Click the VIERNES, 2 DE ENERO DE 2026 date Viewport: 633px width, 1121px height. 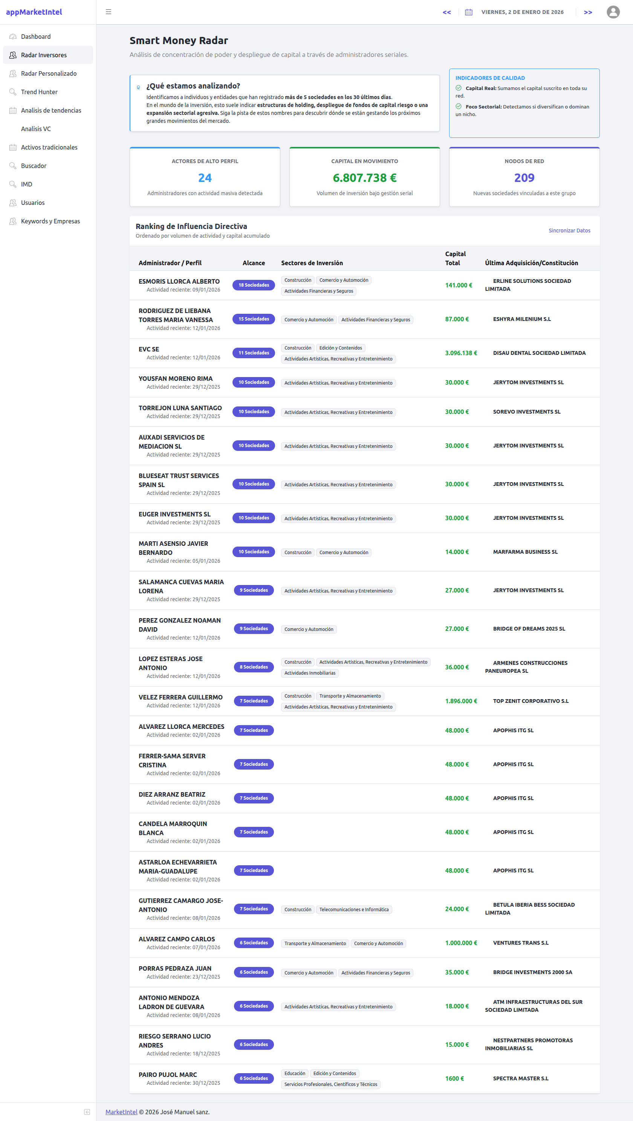point(522,12)
